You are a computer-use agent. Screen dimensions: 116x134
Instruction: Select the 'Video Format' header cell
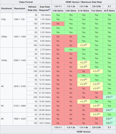point(26,2)
